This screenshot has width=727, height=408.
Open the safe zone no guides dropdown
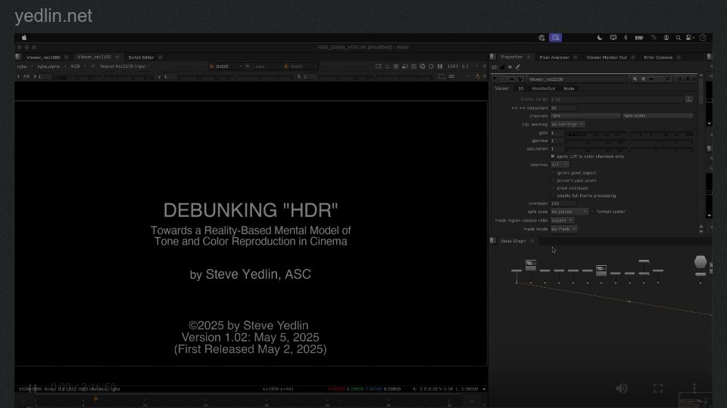coord(569,212)
